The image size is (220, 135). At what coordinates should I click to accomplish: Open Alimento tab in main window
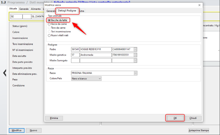tap(36, 9)
